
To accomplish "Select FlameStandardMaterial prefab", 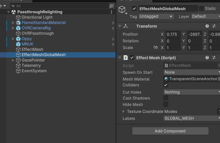I will pos(44,23).
